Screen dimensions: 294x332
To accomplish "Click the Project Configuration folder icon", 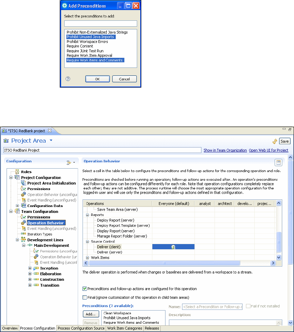I will [17, 178].
